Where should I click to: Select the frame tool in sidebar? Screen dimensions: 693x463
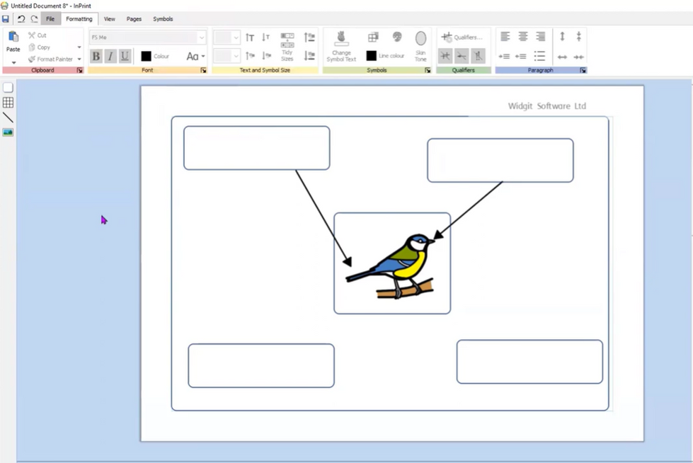pyautogui.click(x=8, y=88)
